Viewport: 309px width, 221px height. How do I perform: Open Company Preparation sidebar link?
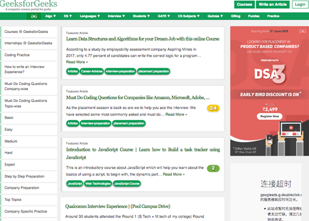pos(29,188)
